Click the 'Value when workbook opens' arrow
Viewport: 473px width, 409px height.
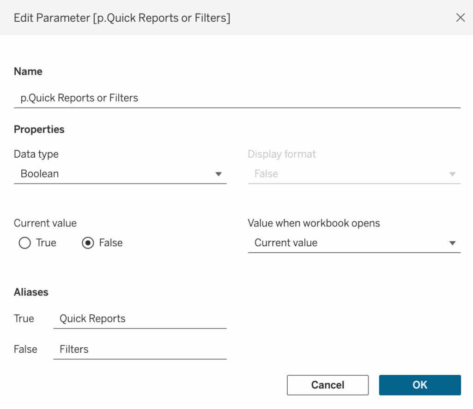tap(452, 243)
